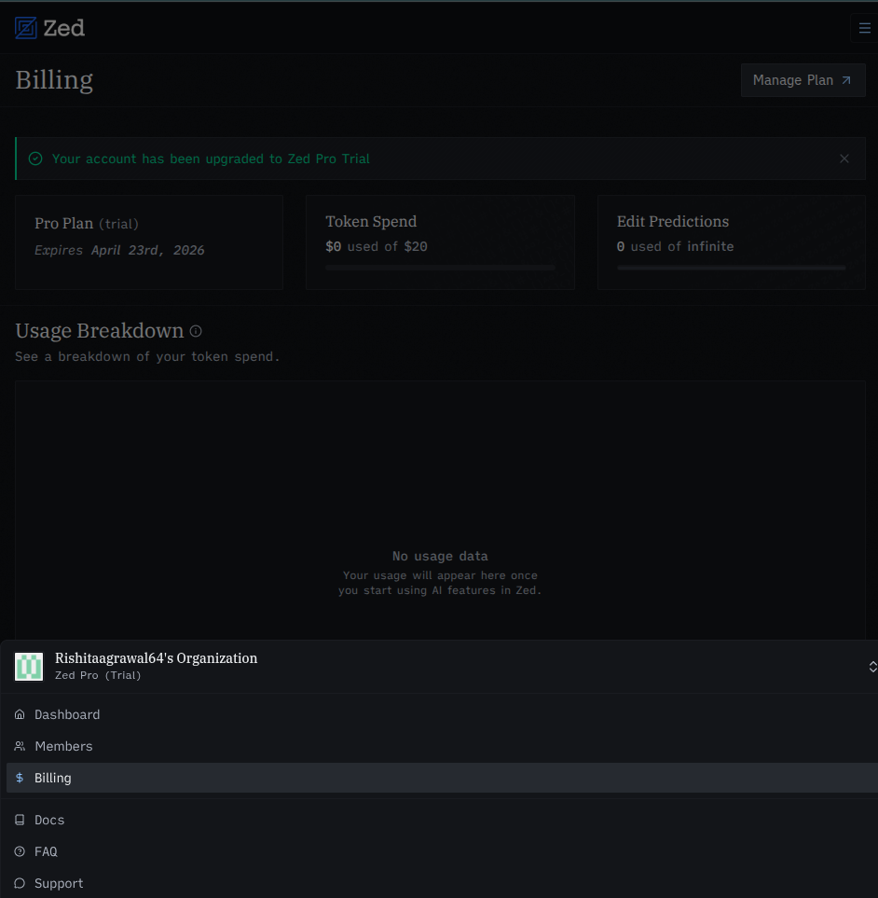Viewport: 878px width, 898px height.
Task: Go to Dashboard in the sidebar
Action: (439, 714)
